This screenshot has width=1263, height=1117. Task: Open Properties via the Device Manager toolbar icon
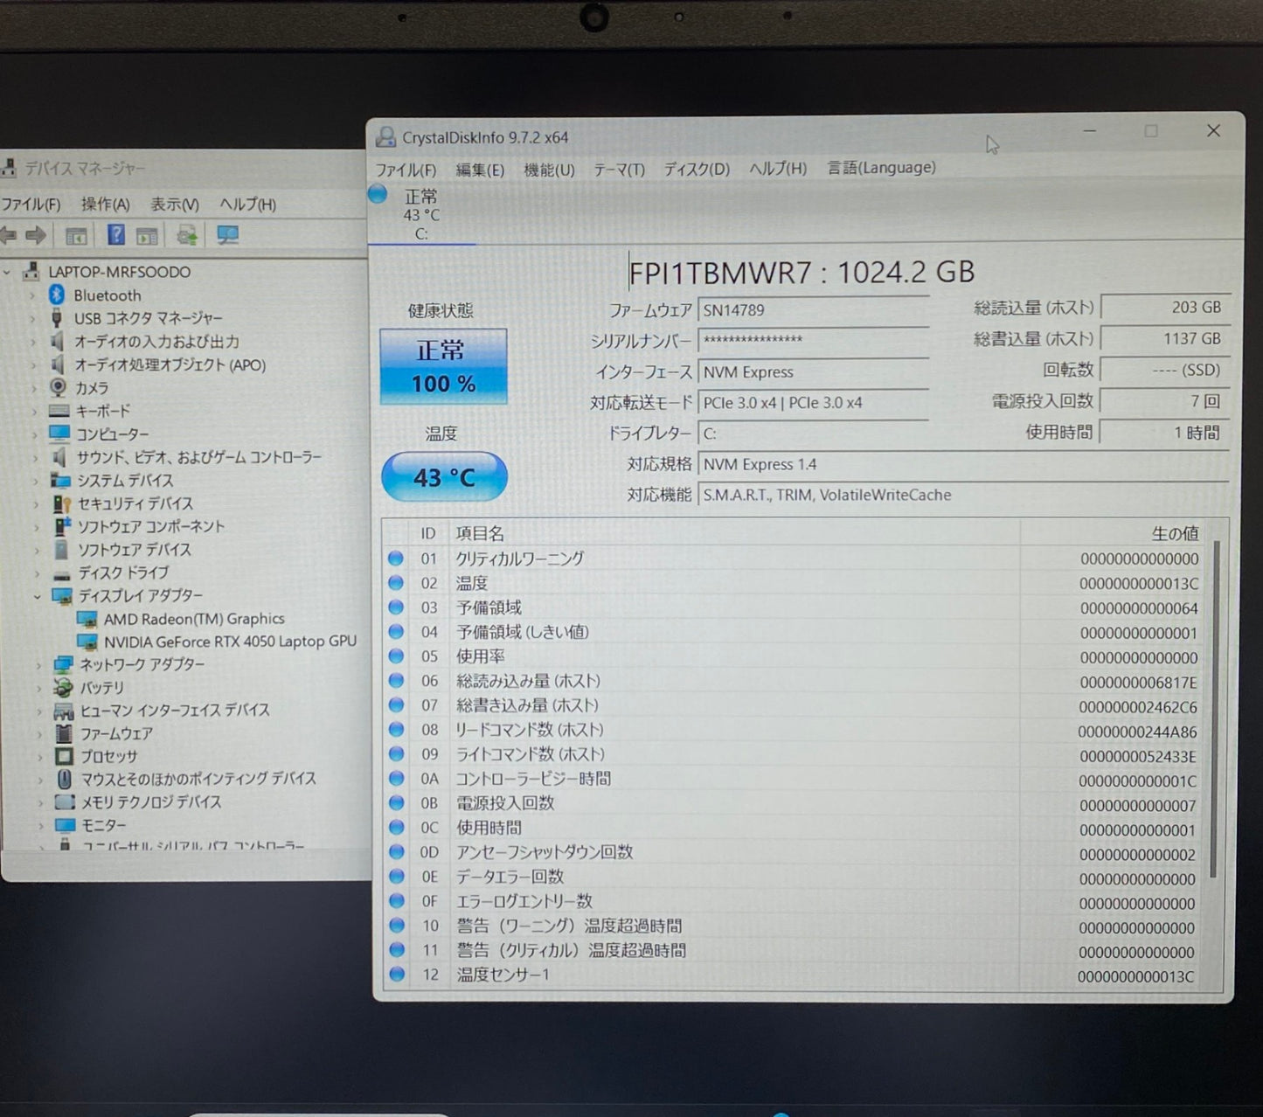[146, 234]
